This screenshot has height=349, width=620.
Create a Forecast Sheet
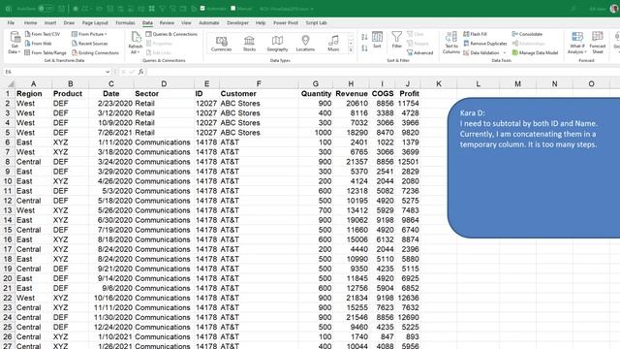pyautogui.click(x=598, y=43)
